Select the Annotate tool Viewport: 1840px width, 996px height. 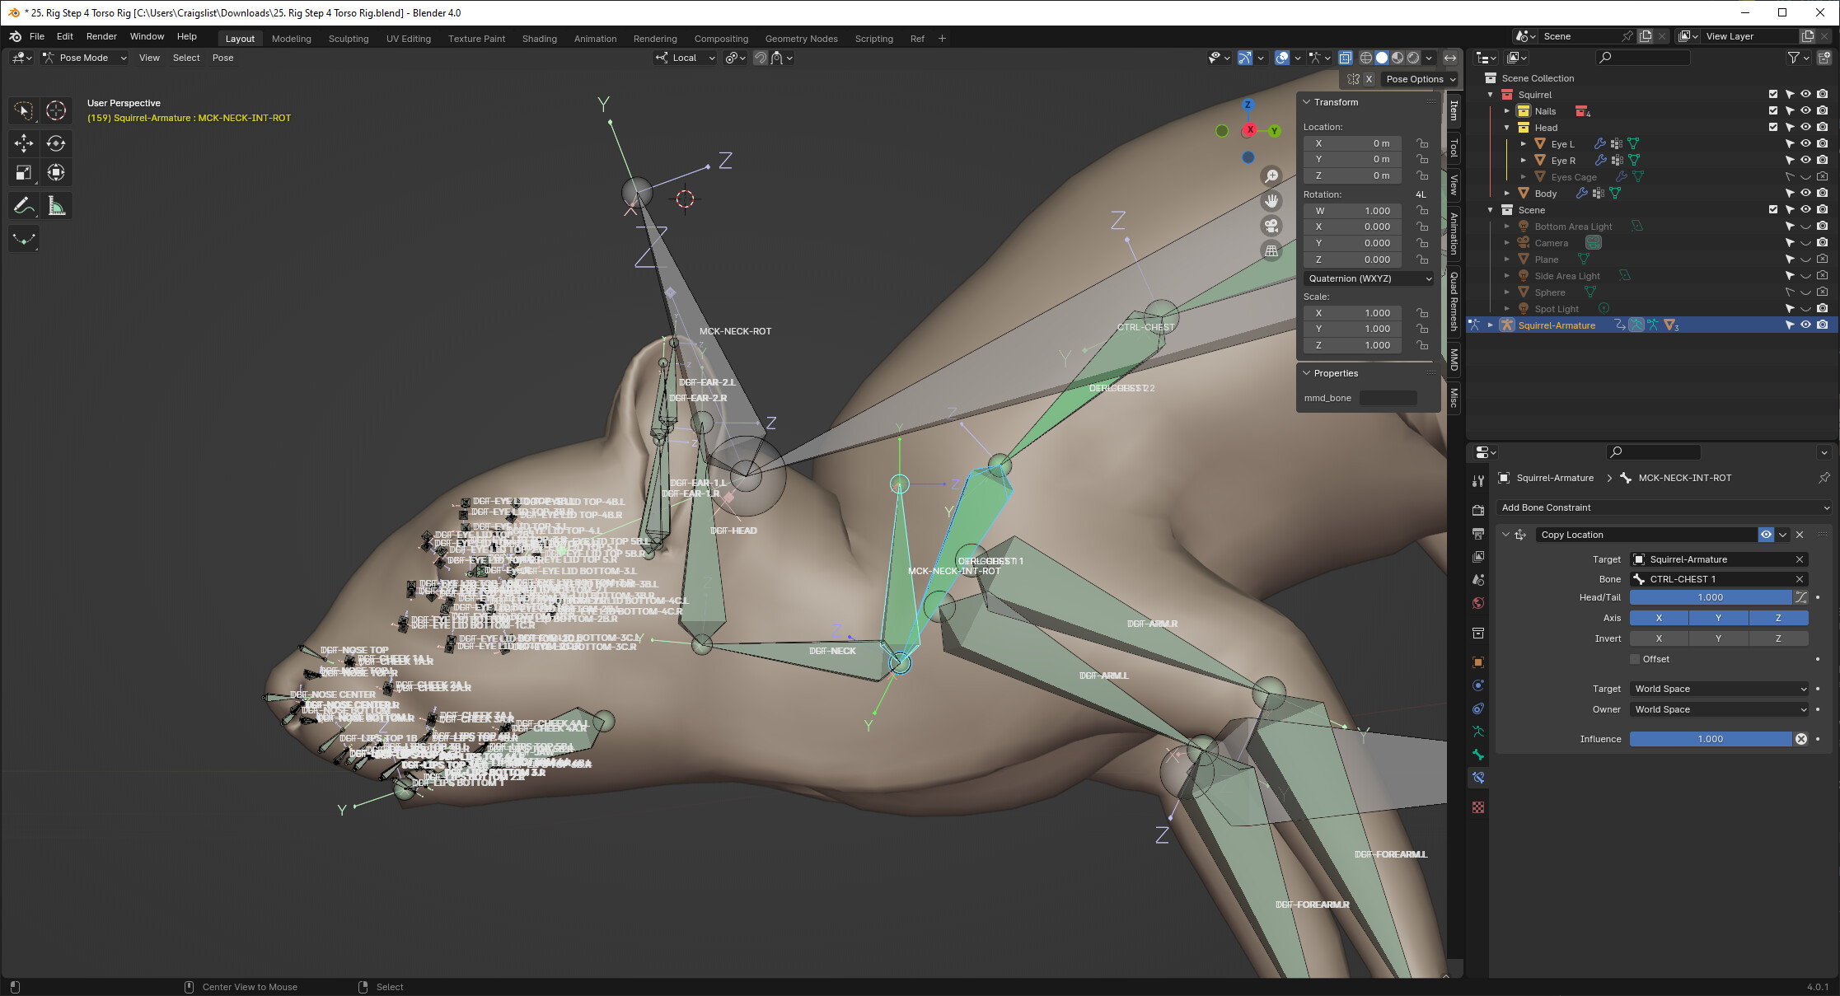point(23,206)
